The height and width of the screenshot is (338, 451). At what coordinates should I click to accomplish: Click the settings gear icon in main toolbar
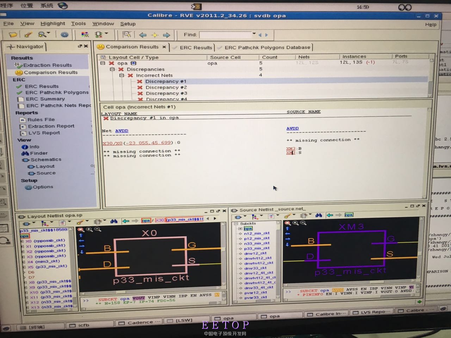(x=64, y=35)
